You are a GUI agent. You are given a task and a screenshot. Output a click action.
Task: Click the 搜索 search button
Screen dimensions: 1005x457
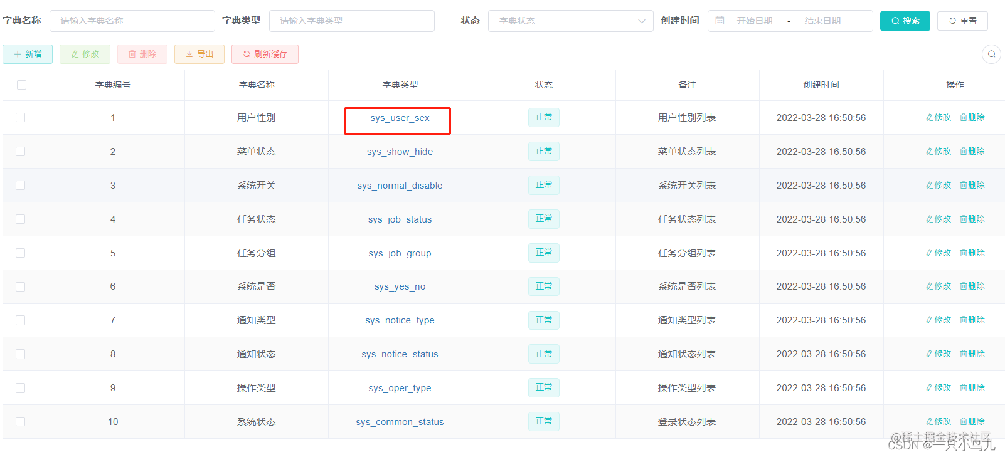[x=905, y=21]
